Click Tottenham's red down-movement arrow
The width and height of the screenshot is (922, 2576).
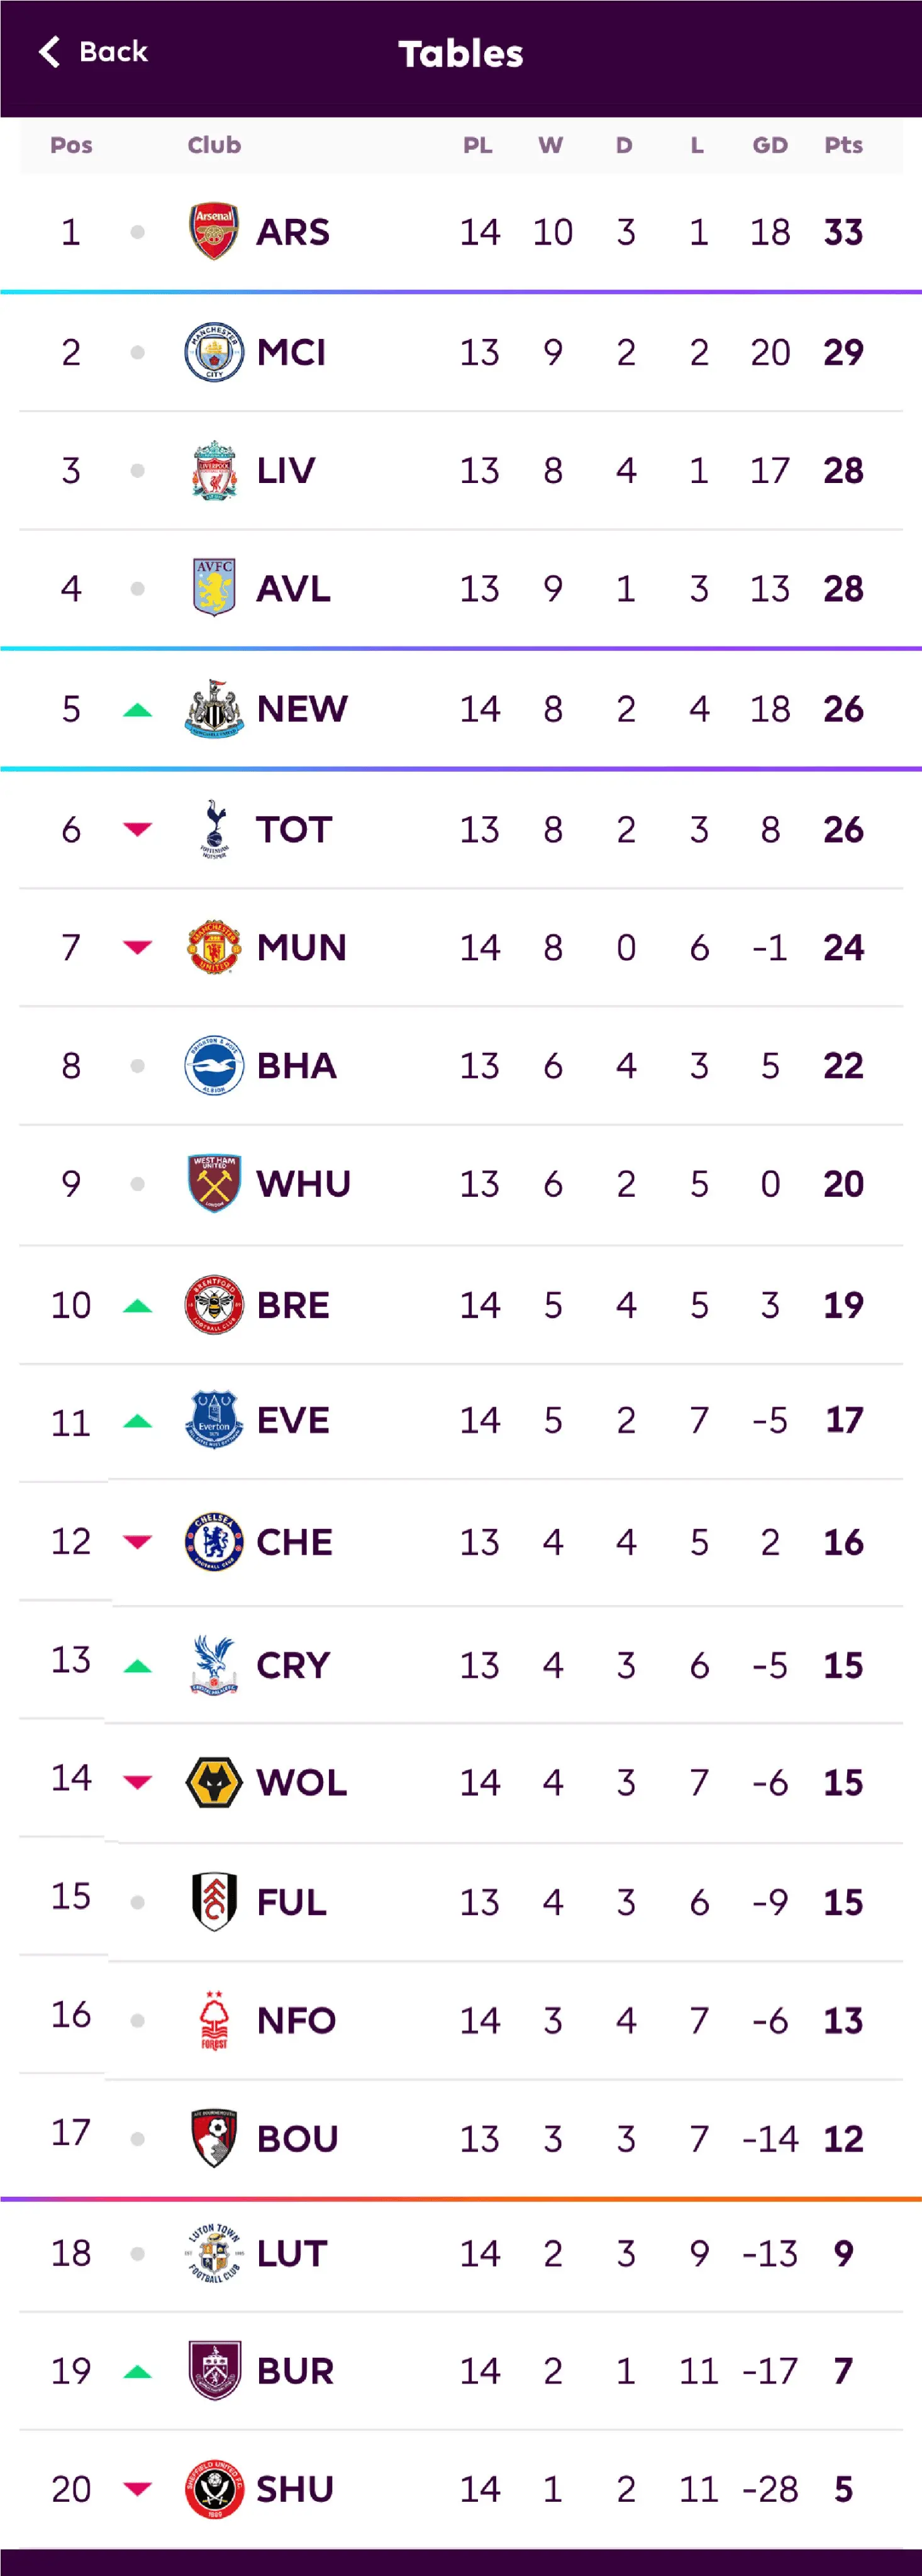(x=137, y=829)
